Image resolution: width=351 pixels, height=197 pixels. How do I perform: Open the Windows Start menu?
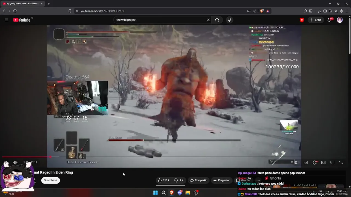coord(155,193)
